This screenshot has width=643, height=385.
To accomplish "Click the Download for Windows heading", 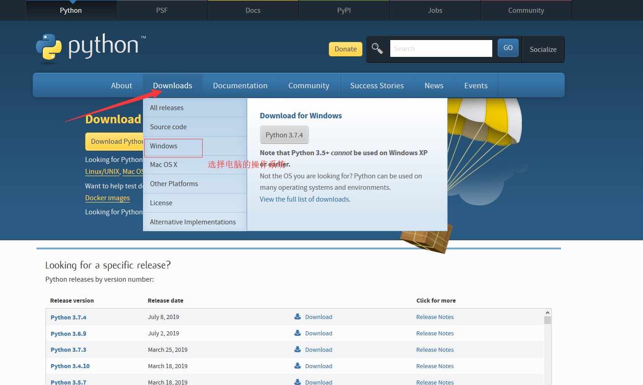I will point(301,116).
